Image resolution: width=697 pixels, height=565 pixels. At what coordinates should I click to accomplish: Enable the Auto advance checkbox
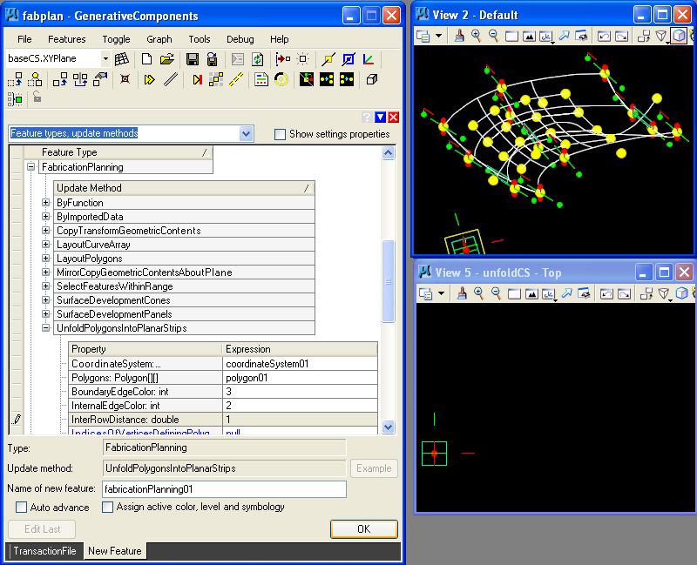point(21,508)
